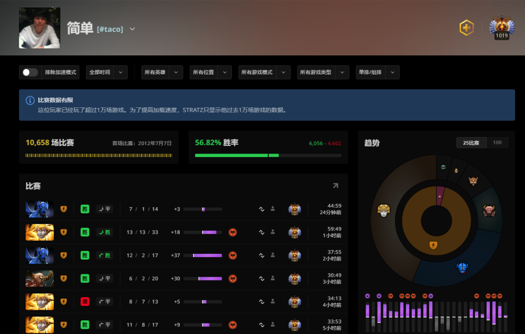The height and width of the screenshot is (334, 525).
Task: Click the lightning shield icon in the 30:49 match row
Action: click(x=64, y=279)
